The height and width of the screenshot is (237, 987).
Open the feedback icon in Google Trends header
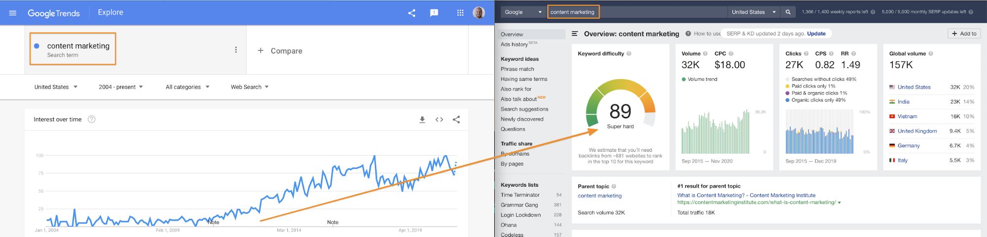[x=434, y=13]
